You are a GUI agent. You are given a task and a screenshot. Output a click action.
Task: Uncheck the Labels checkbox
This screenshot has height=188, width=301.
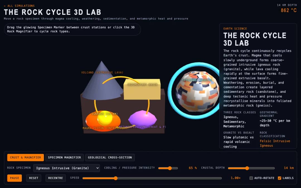point(280,178)
